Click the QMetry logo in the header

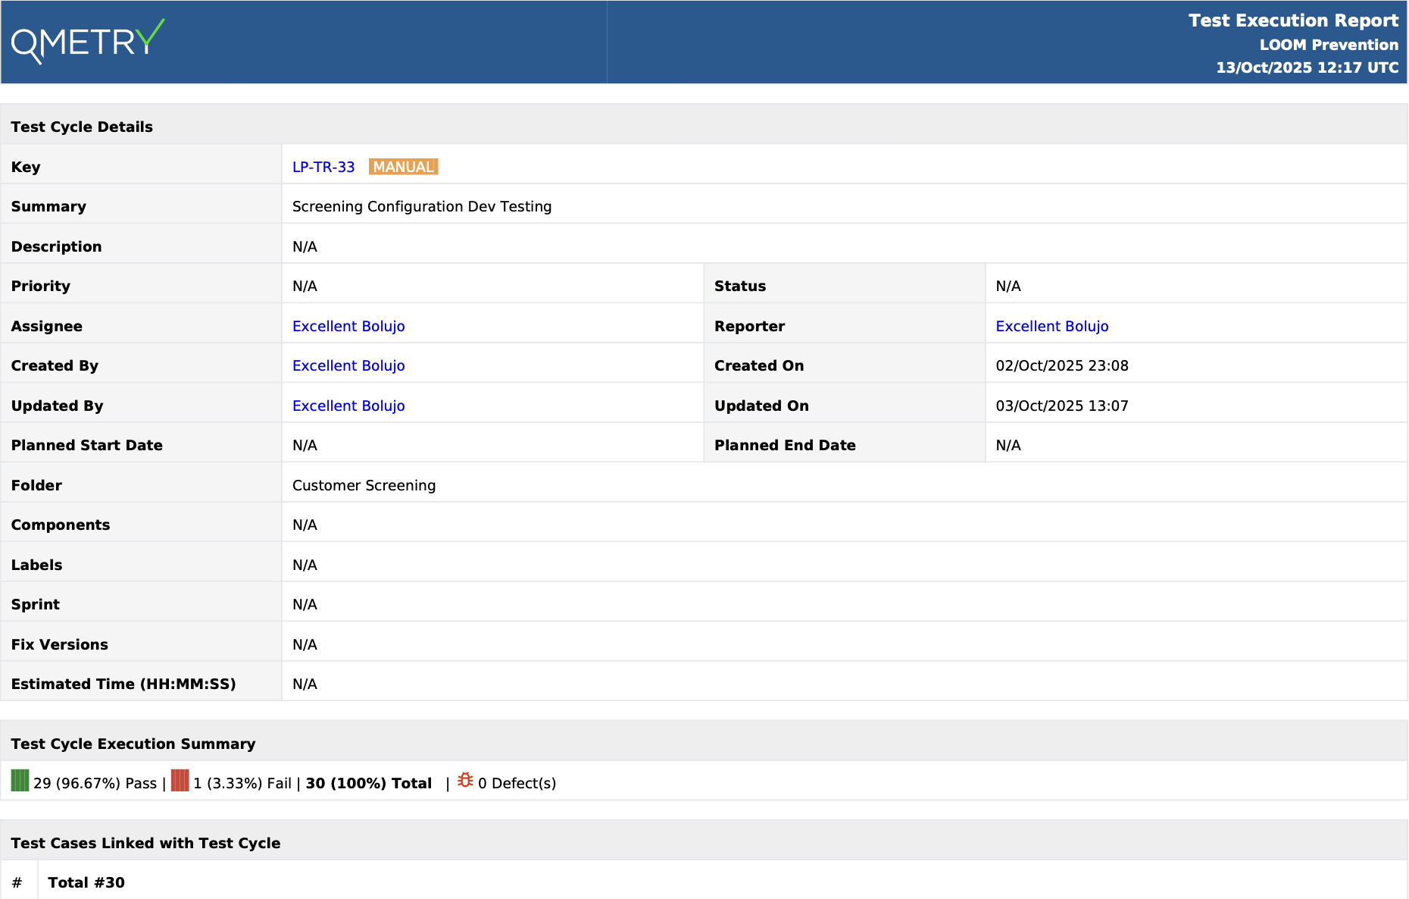click(x=88, y=42)
